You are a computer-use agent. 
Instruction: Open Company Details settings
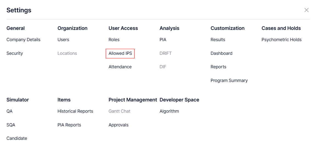(x=23, y=40)
